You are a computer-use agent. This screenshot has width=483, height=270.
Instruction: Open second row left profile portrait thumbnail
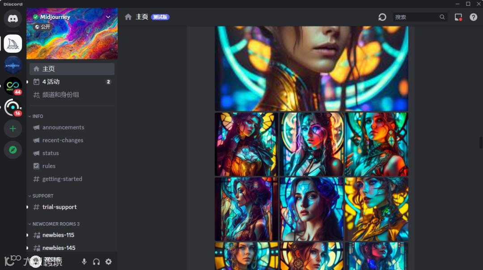(246, 209)
